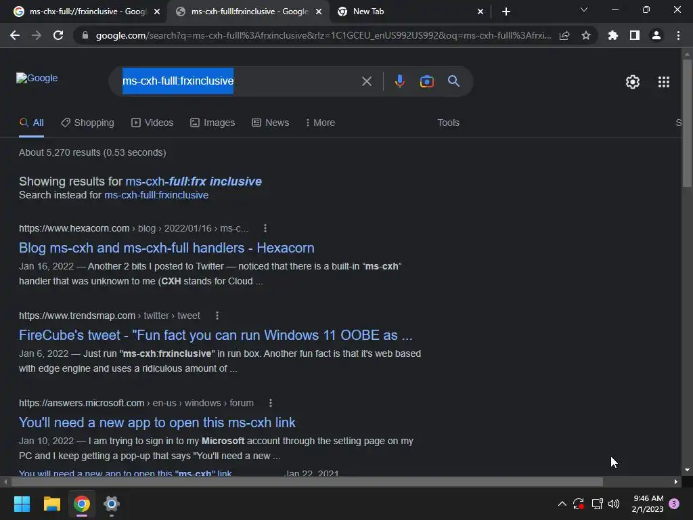This screenshot has height=520, width=693.
Task: Click the address bar URL
Action: (x=323, y=35)
